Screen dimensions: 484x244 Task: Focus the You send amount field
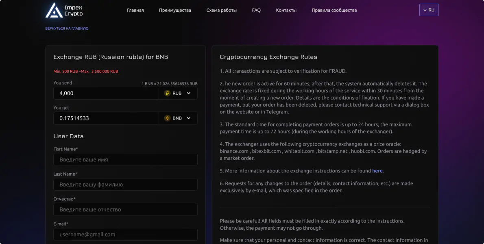click(x=106, y=93)
